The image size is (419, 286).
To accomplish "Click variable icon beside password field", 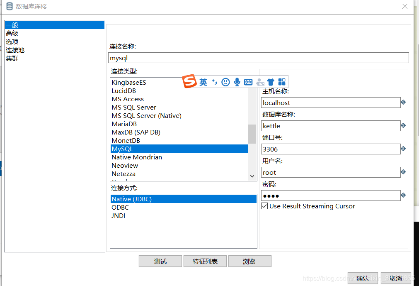I will pyautogui.click(x=403, y=196).
